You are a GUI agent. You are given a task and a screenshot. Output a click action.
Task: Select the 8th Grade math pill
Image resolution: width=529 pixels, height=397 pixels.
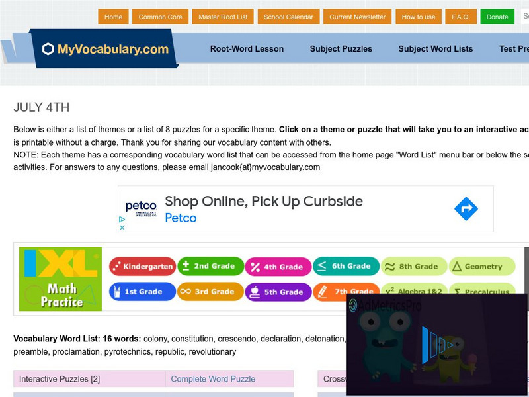click(x=414, y=267)
